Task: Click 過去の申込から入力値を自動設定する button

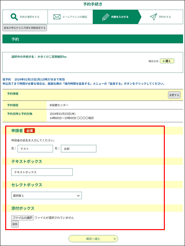Action: pyautogui.click(x=25, y=28)
